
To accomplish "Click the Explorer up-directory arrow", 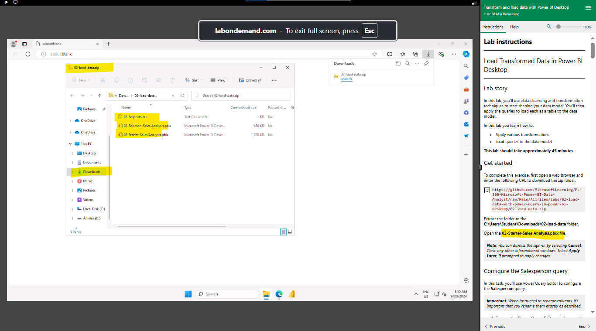I will tap(99, 96).
